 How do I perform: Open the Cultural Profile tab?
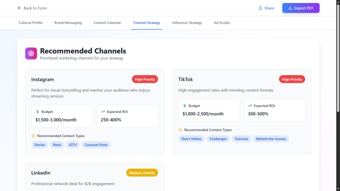[x=30, y=22]
